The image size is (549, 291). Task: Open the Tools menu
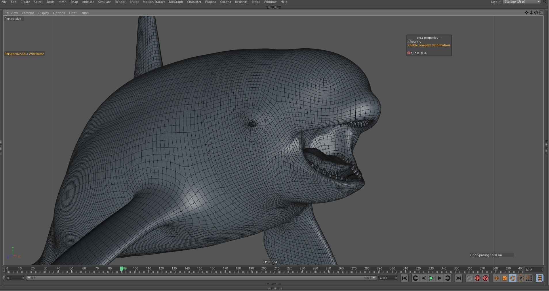(x=50, y=2)
